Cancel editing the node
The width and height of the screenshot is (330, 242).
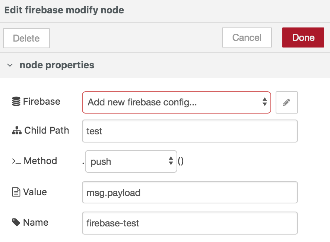click(247, 37)
